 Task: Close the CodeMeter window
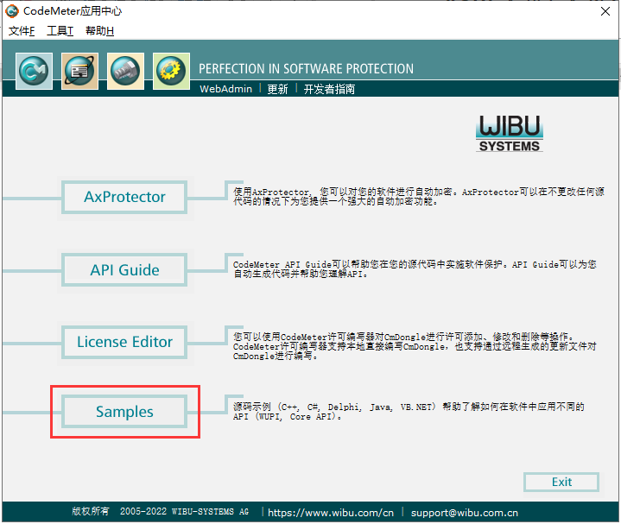coord(605,11)
